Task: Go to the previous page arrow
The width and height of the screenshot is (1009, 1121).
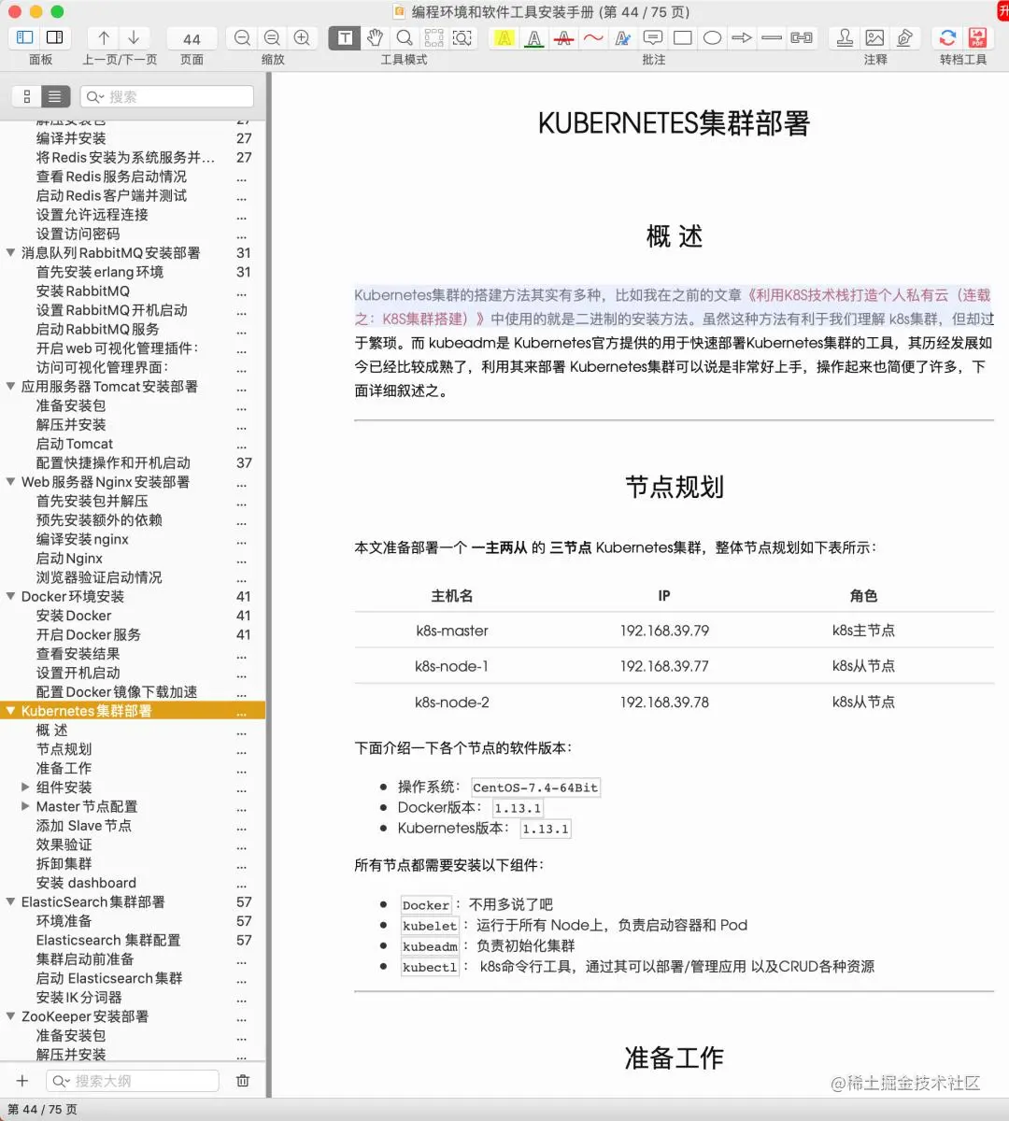Action: [104, 37]
